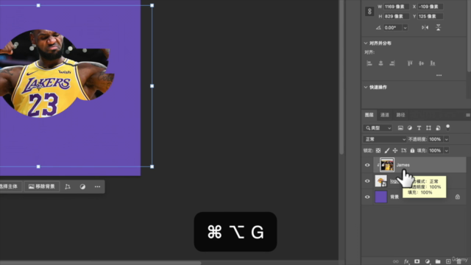Open the rotation angle dropdown
The height and width of the screenshot is (265, 471).
pyautogui.click(x=405, y=28)
